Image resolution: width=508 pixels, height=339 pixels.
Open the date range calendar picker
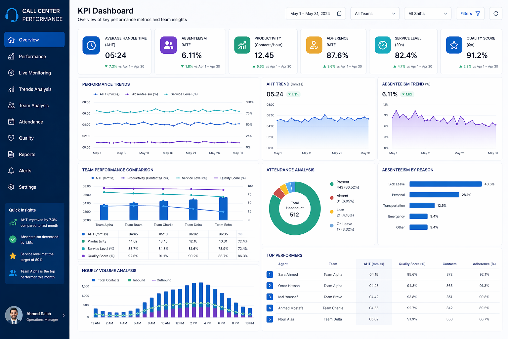(x=339, y=13)
